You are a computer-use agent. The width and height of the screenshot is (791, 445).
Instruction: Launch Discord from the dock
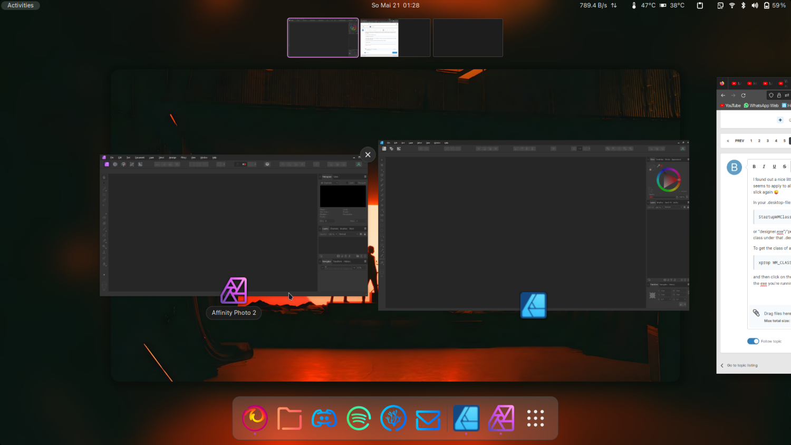(324, 418)
